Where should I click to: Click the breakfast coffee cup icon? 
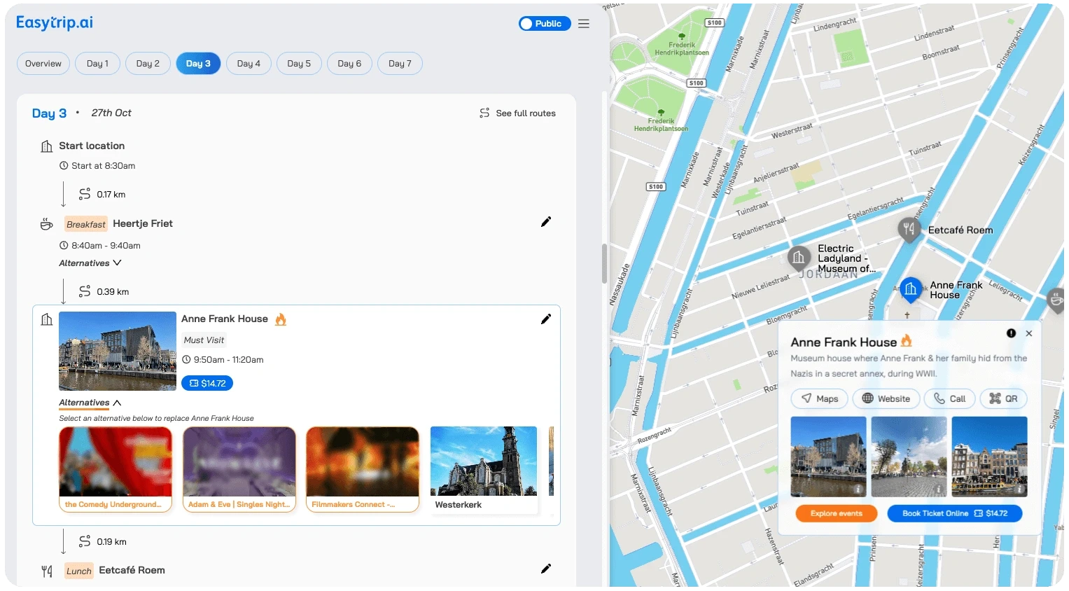coord(47,224)
